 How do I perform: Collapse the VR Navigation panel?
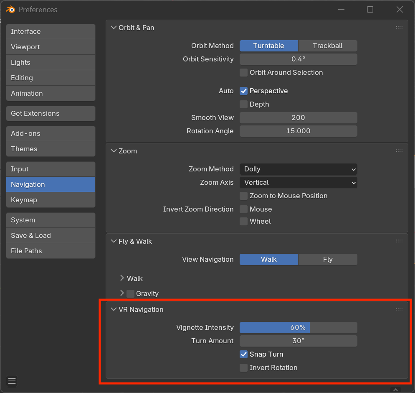click(114, 309)
